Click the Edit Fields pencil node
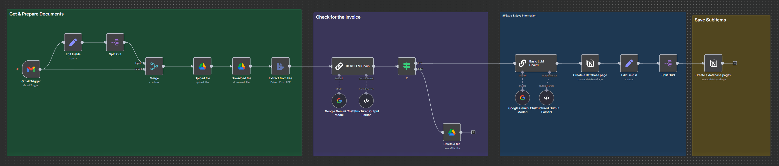The height and width of the screenshot is (166, 779). pos(73,42)
